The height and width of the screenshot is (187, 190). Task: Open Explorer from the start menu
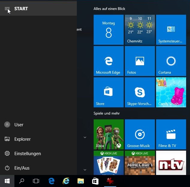click(x=38, y=139)
